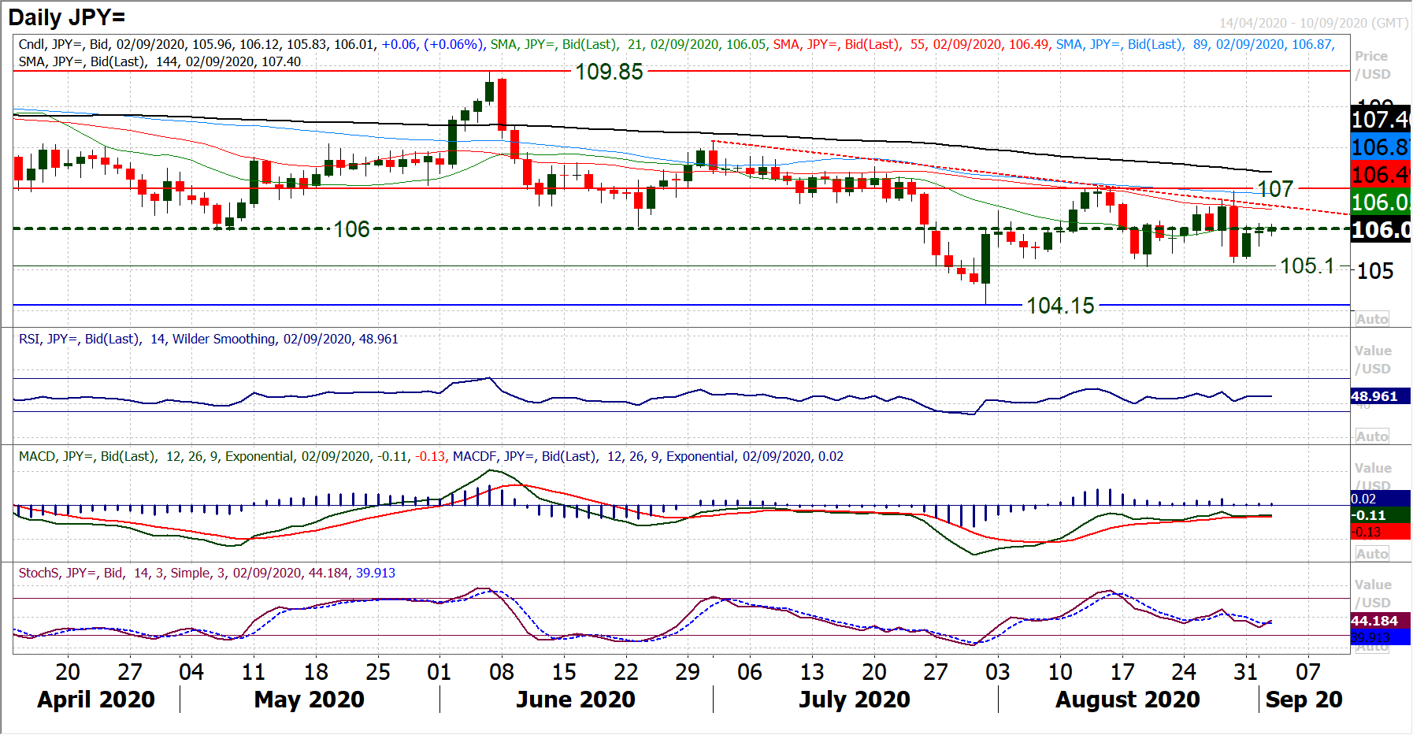This screenshot has height=735, width=1413.
Task: Click the red 106.4 SMA price tag
Action: tap(1380, 175)
